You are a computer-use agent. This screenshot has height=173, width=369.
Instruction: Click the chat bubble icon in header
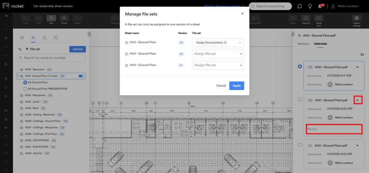pos(299,6)
